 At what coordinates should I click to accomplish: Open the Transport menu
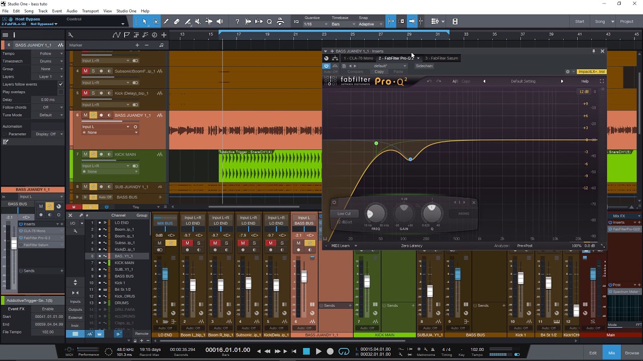click(x=90, y=11)
